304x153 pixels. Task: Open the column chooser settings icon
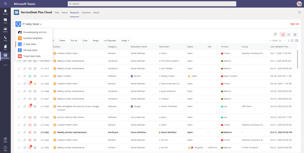pos(297,41)
